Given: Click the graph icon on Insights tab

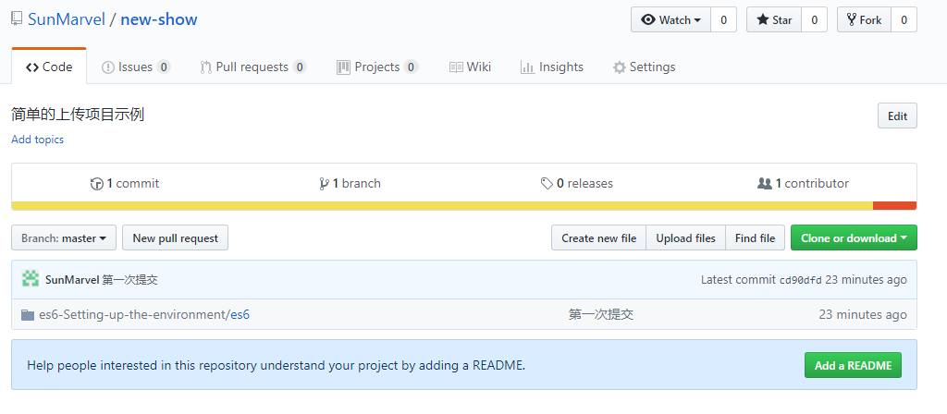Looking at the screenshot, I should 527,67.
